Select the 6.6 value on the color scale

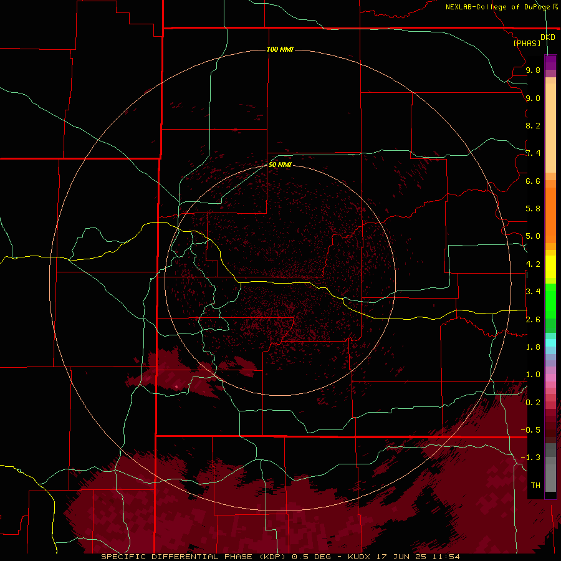click(533, 181)
